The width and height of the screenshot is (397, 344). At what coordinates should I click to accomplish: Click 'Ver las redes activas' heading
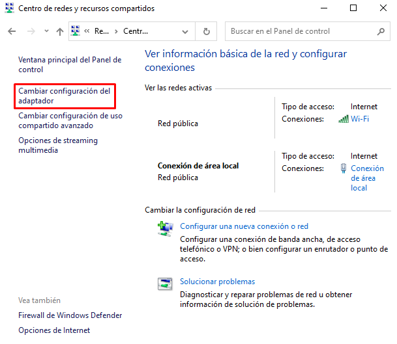point(178,88)
